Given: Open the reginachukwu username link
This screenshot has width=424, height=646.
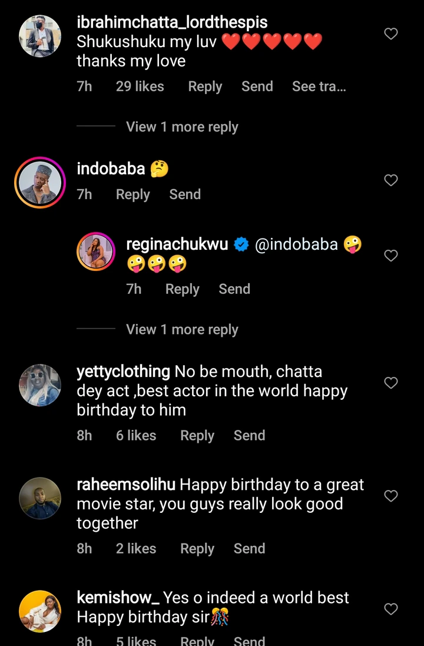Looking at the screenshot, I should pos(177,245).
